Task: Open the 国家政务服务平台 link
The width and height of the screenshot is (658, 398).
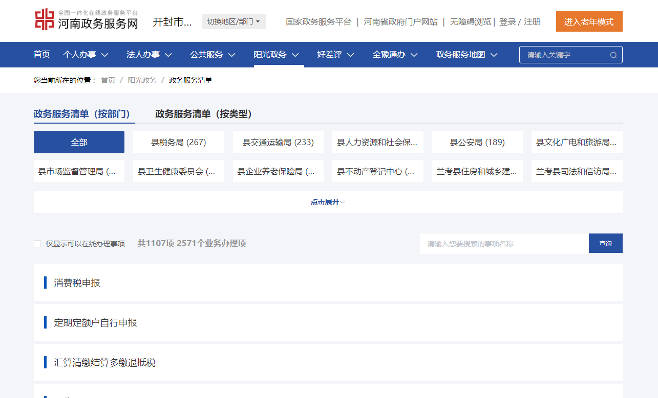Action: click(x=319, y=21)
